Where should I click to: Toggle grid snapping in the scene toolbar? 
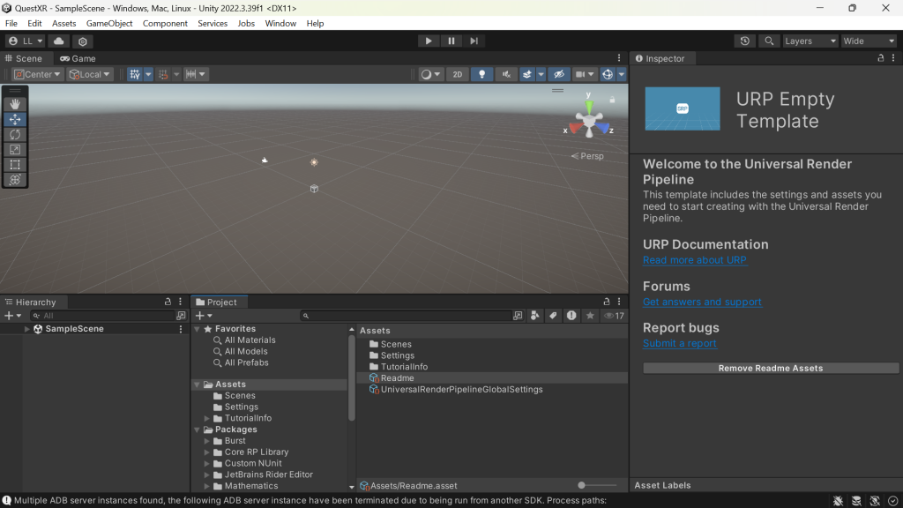tap(163, 74)
